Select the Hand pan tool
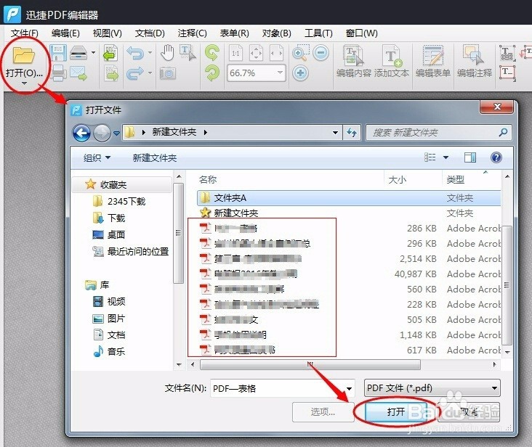Screen dimensions: 532x447 167,53
